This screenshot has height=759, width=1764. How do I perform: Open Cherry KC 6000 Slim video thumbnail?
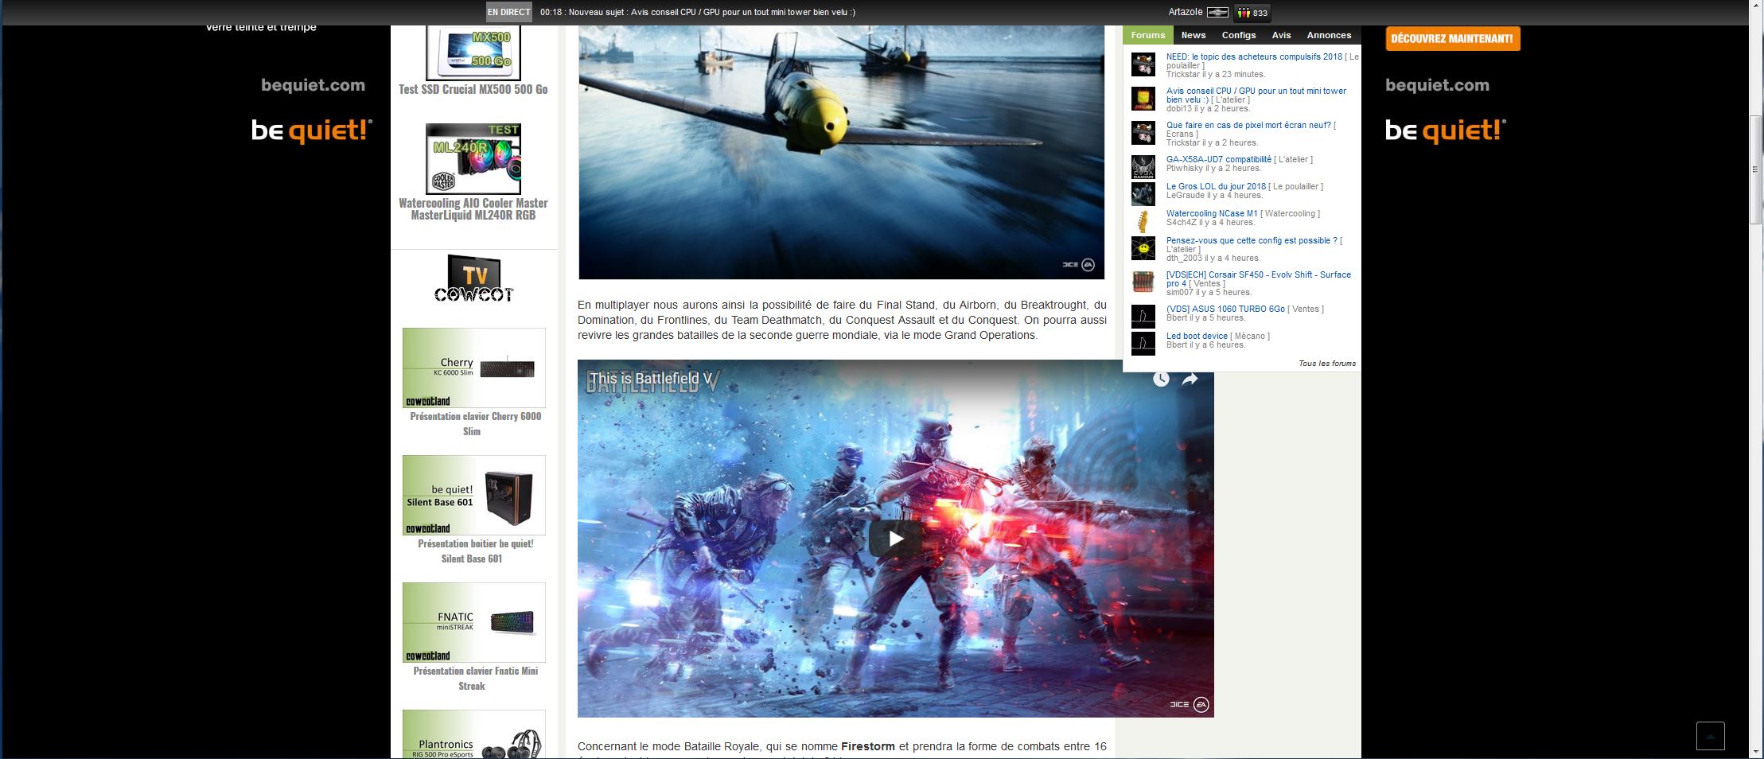[x=474, y=368]
